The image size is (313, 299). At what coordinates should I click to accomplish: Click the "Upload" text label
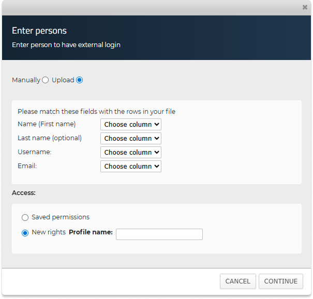tap(63, 80)
